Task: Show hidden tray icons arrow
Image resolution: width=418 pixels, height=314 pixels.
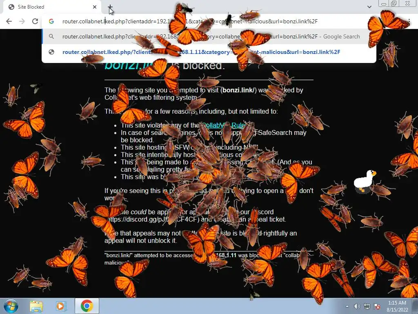Action: (347, 306)
